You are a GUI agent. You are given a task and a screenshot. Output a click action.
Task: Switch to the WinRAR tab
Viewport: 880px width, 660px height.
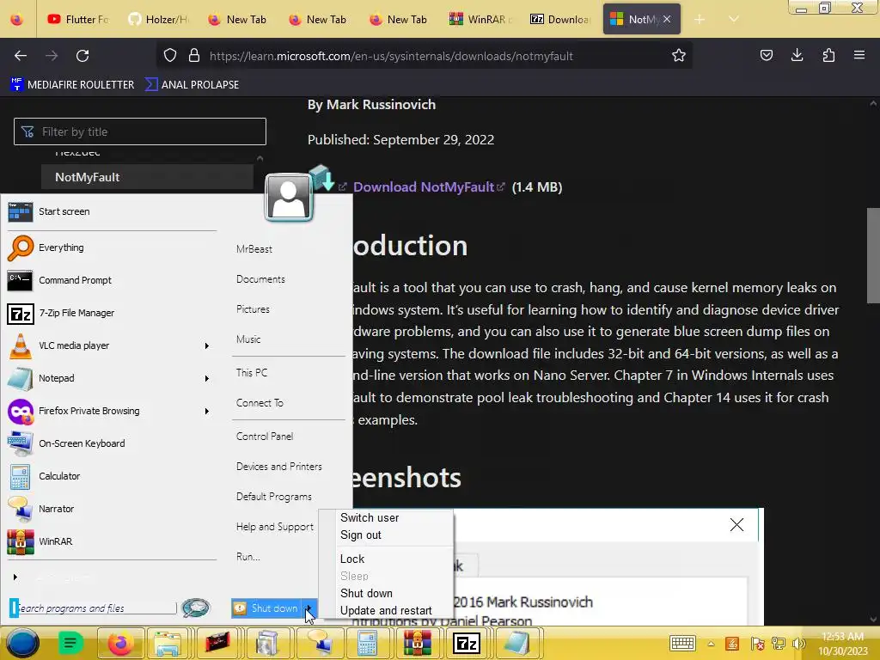pyautogui.click(x=481, y=19)
